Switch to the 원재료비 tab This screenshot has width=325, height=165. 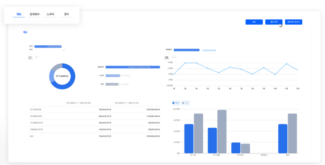35,15
